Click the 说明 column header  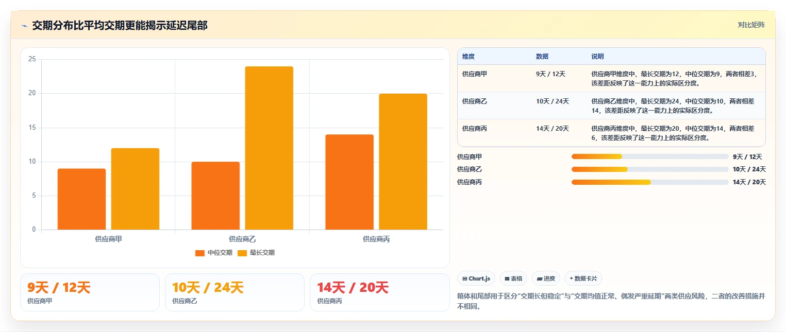point(597,56)
